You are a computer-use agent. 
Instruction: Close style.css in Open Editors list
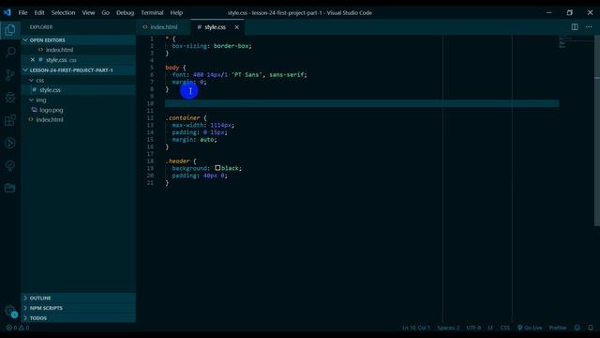(x=33, y=60)
